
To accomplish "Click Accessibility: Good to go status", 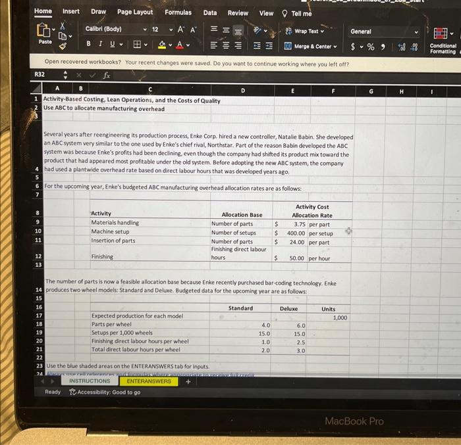I will pos(105,392).
